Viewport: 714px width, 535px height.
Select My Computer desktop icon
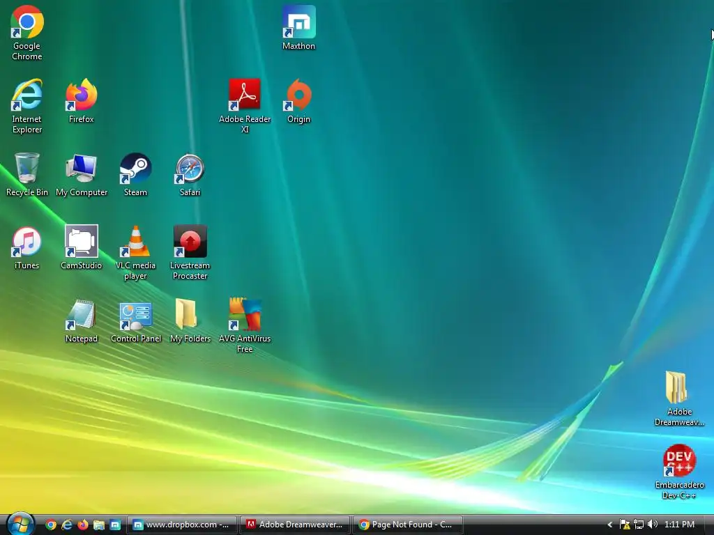(x=82, y=174)
